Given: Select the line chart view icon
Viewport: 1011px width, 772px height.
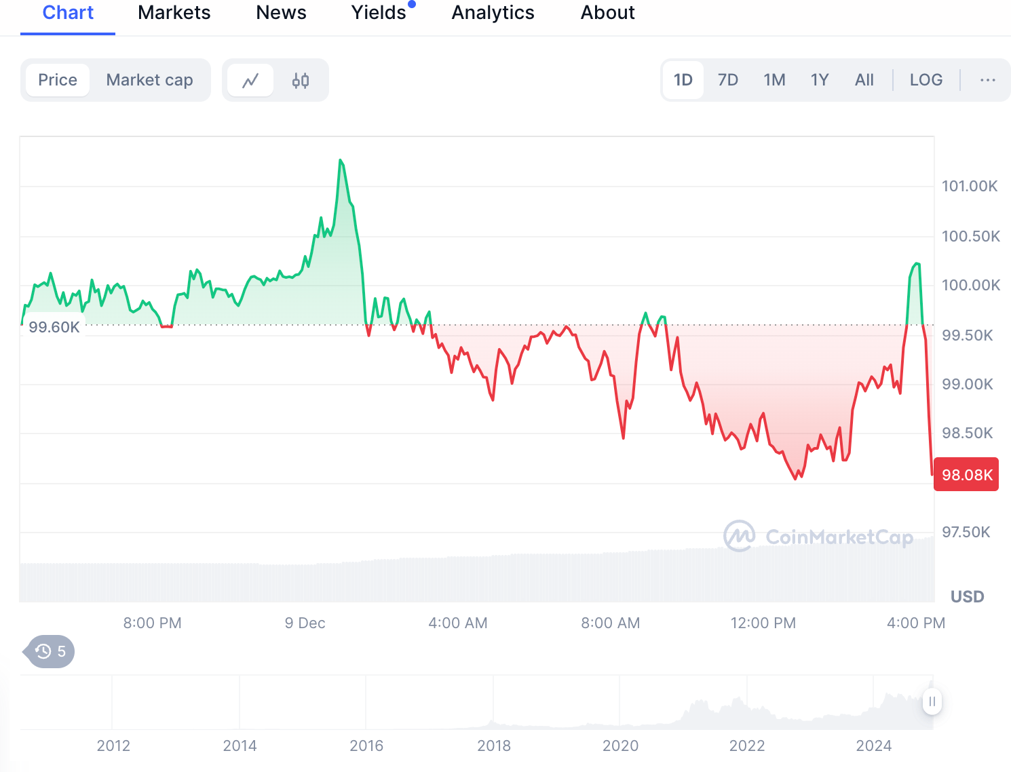Looking at the screenshot, I should point(250,80).
